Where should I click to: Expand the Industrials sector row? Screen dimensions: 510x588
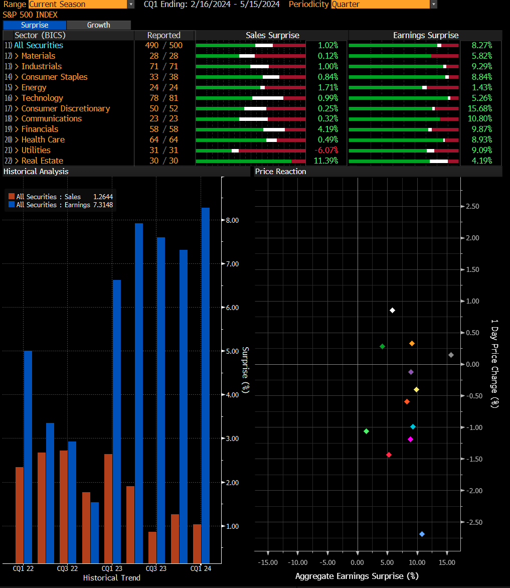point(17,66)
